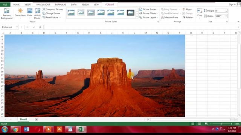Apply the first picture style thumbnail
241x135 pixels.
[x=71, y=12]
